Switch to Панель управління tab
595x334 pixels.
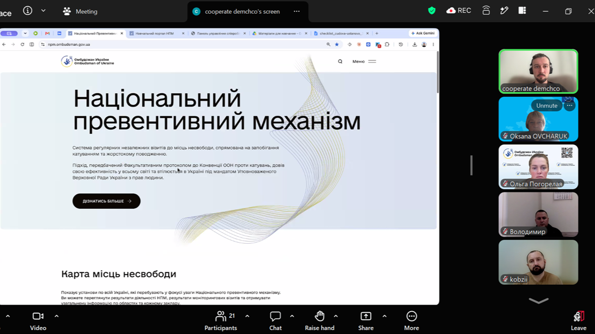pos(215,34)
